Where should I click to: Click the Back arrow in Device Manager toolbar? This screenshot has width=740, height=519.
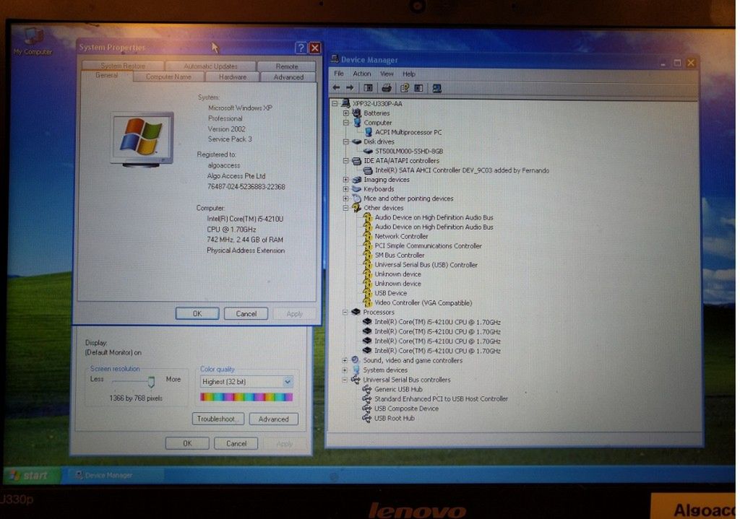(337, 87)
